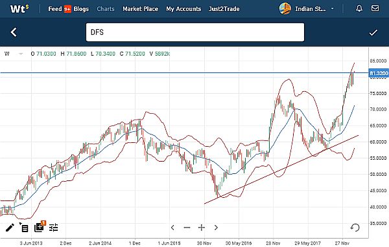Go to Blogs

point(81,9)
